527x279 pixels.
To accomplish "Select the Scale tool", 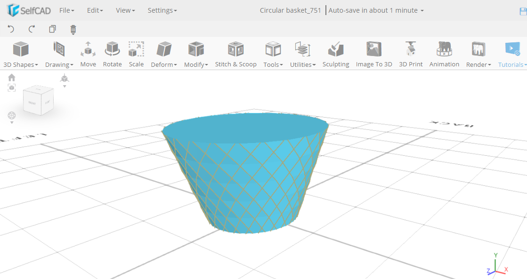I will tap(136, 54).
